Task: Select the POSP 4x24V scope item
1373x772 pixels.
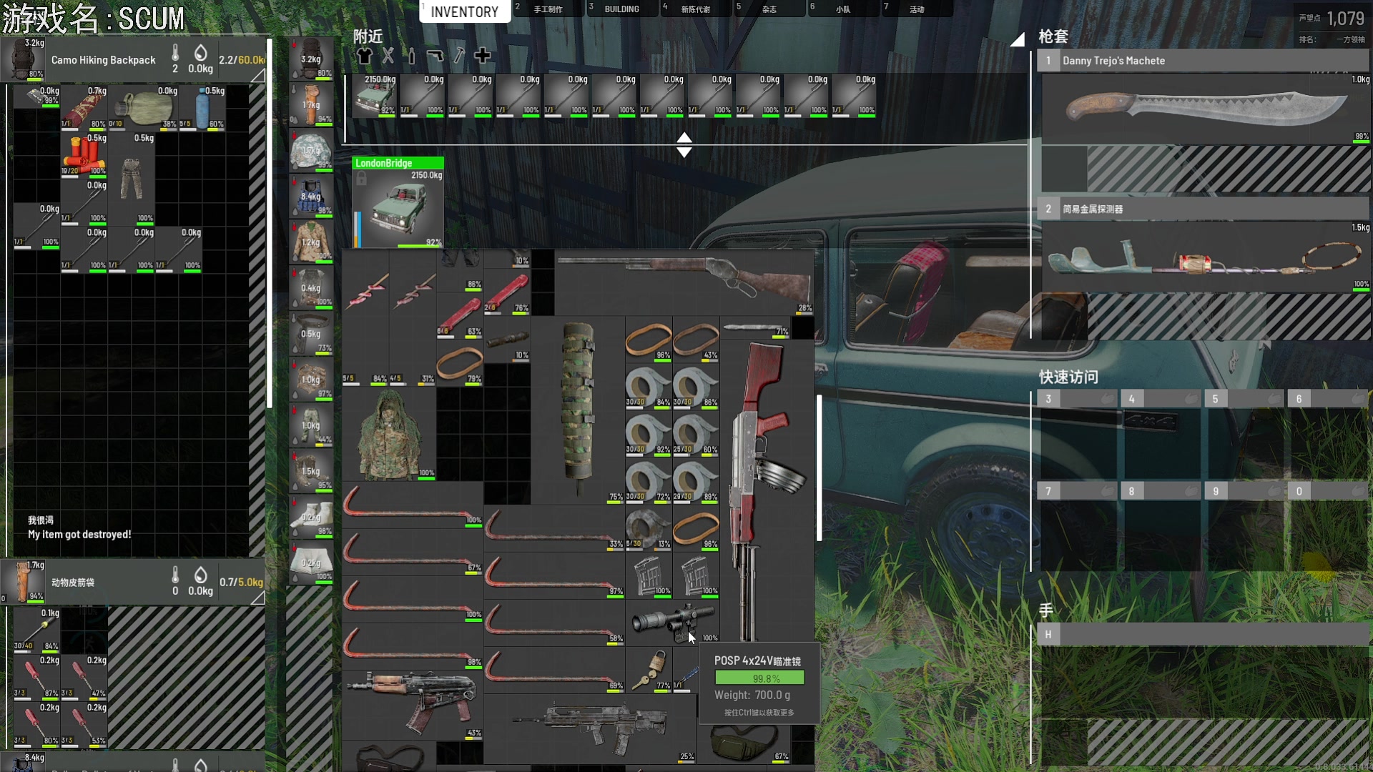Action: pos(672,620)
